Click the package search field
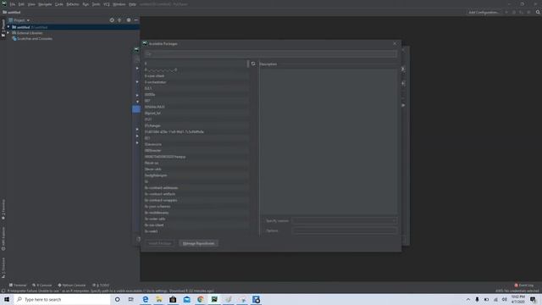The image size is (542, 305). click(x=271, y=54)
